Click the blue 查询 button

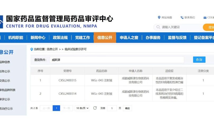pos(199,60)
